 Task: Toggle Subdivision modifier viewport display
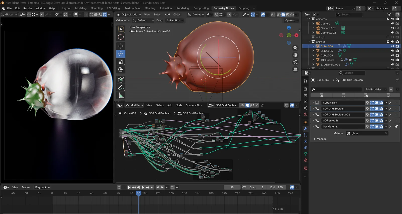click(x=377, y=103)
